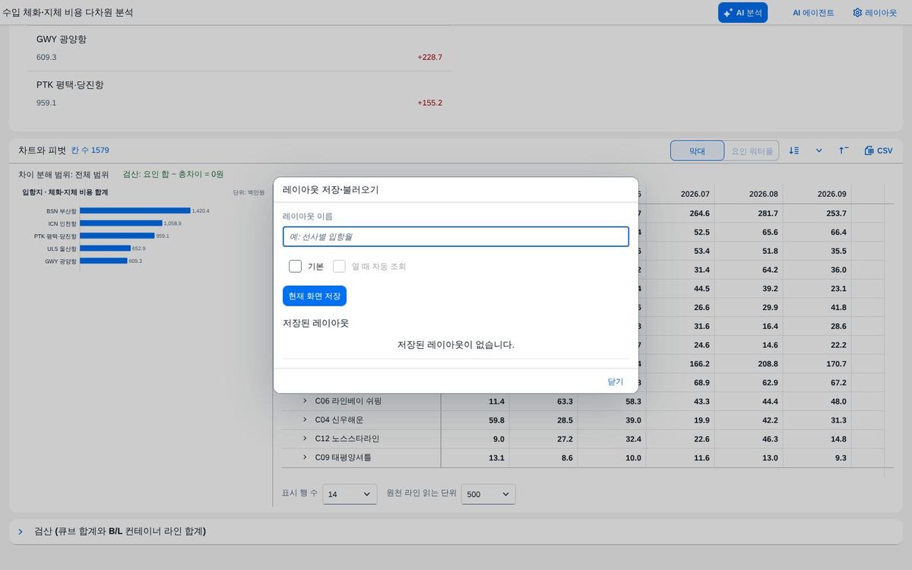Click the 13.1 cell in C09 row
Screen dimensions: 912x570
tap(496, 458)
